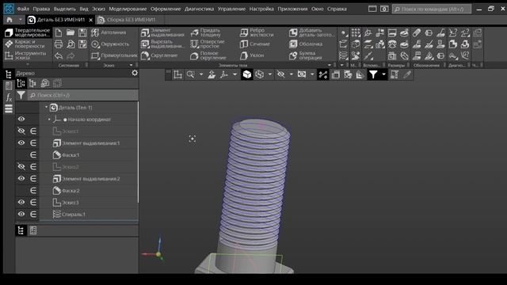Image resolution: width=507 pixels, height=285 pixels.
Task: Open the Файл menu
Action: [23, 9]
